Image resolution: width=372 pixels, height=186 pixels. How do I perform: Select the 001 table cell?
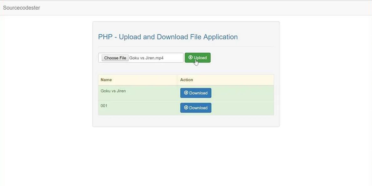click(x=138, y=108)
